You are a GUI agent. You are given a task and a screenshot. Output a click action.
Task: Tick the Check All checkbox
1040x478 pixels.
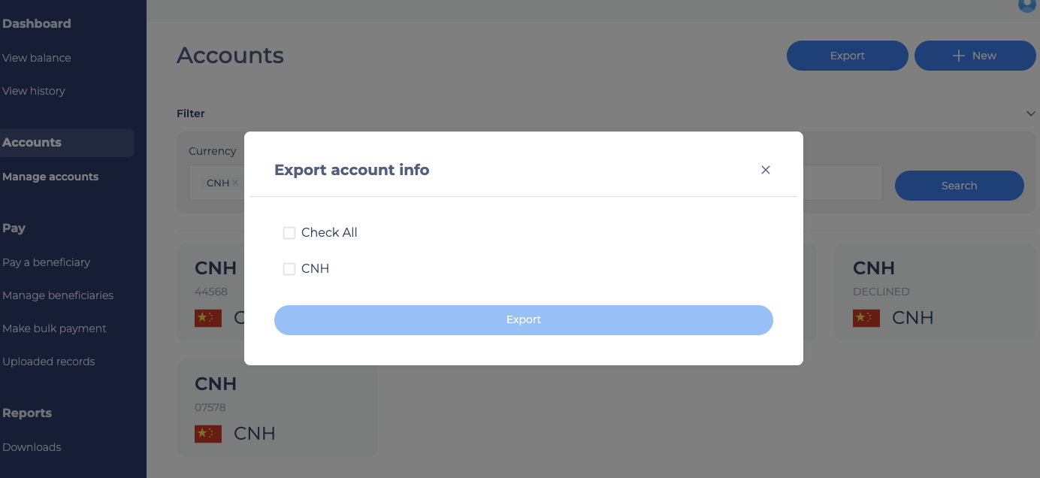pos(289,233)
